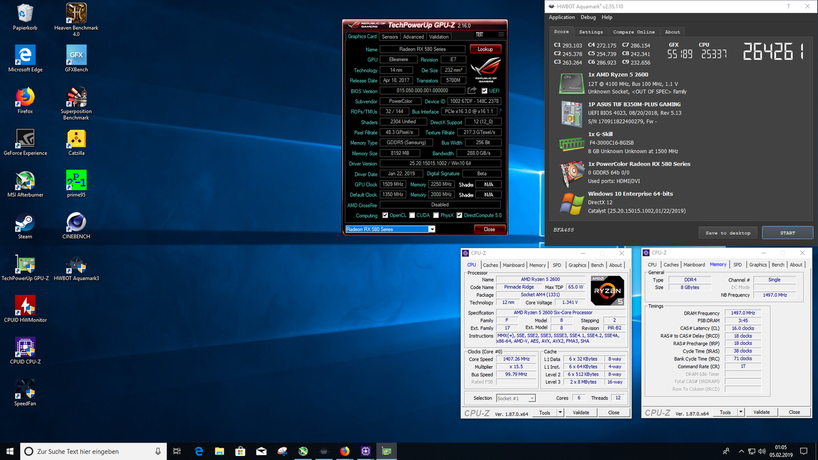Launch prime95 desktop icon
The height and width of the screenshot is (460, 818).
tap(76, 184)
